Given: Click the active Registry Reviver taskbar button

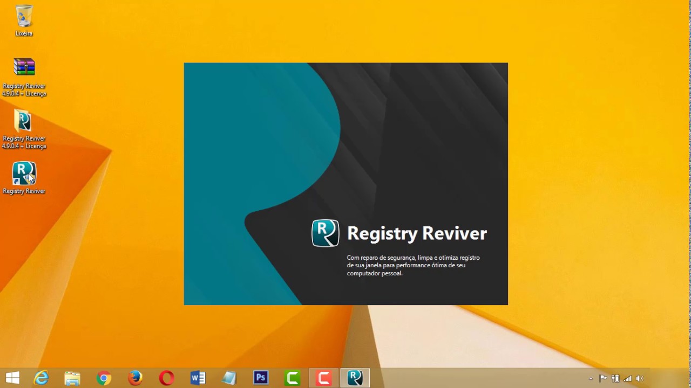Looking at the screenshot, I should 355,378.
